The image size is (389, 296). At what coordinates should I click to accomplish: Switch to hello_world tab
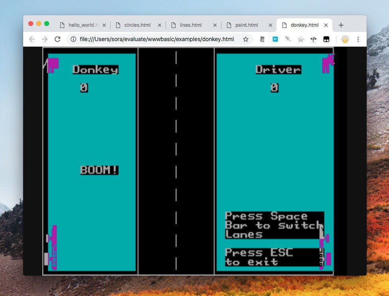click(x=83, y=25)
